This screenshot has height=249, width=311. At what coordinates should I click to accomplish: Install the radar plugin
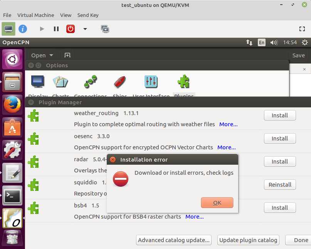point(280,162)
